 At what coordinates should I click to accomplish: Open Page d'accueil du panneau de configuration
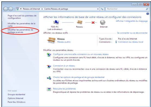pyautogui.click(x=22, y=17)
